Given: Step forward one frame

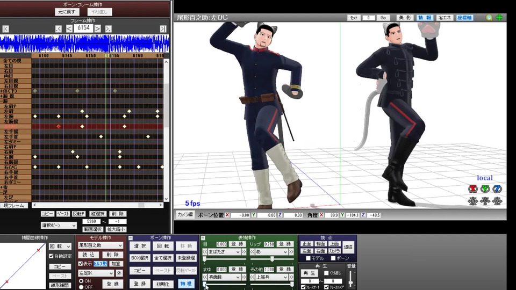Looking at the screenshot, I should click(x=97, y=28).
